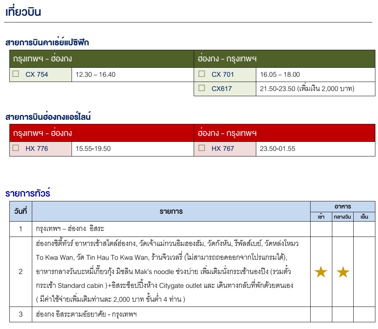The height and width of the screenshot is (329, 378).
Task: Click the flight number text HX 767
Action: pyautogui.click(x=223, y=149)
